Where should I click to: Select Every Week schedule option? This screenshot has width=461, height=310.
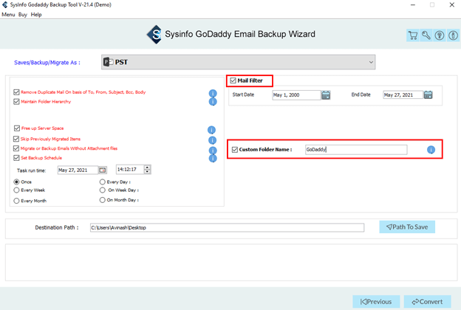click(16, 190)
